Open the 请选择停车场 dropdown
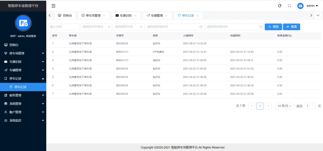Viewport: 323px width, 151px height. pos(129,27)
